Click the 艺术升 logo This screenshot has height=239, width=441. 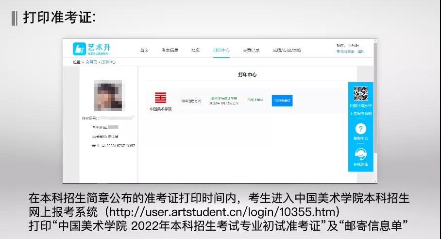pyautogui.click(x=92, y=49)
